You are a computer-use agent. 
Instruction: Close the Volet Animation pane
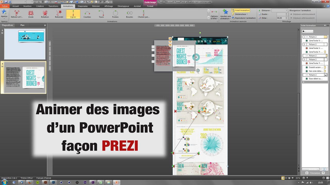coord(328,25)
